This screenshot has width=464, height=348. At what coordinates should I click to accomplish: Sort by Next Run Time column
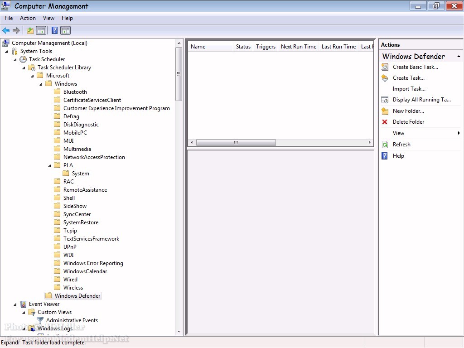[299, 47]
